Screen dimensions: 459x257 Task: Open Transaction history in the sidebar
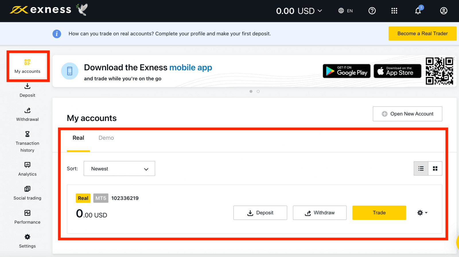pyautogui.click(x=27, y=142)
